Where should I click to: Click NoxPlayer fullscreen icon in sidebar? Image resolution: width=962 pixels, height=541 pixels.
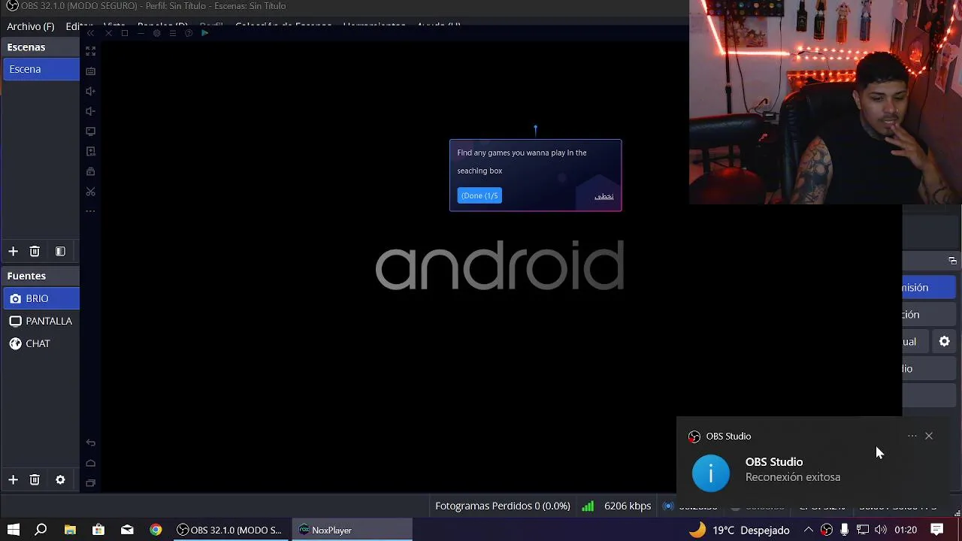point(91,51)
